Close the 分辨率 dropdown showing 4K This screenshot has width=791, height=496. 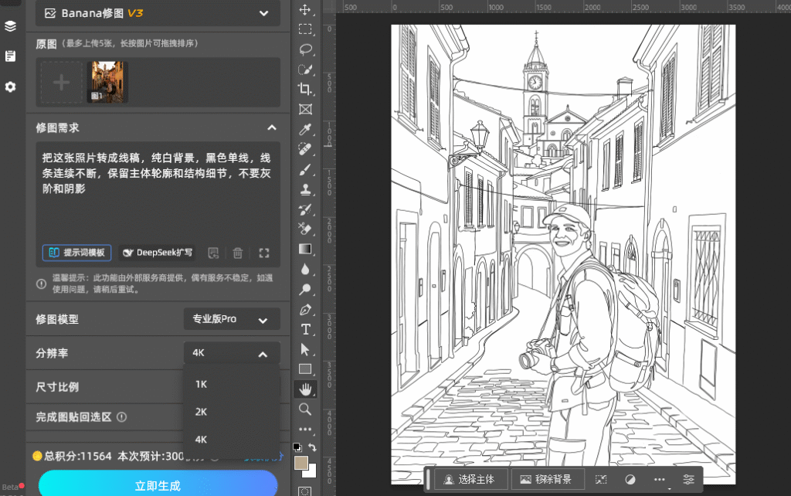point(232,353)
